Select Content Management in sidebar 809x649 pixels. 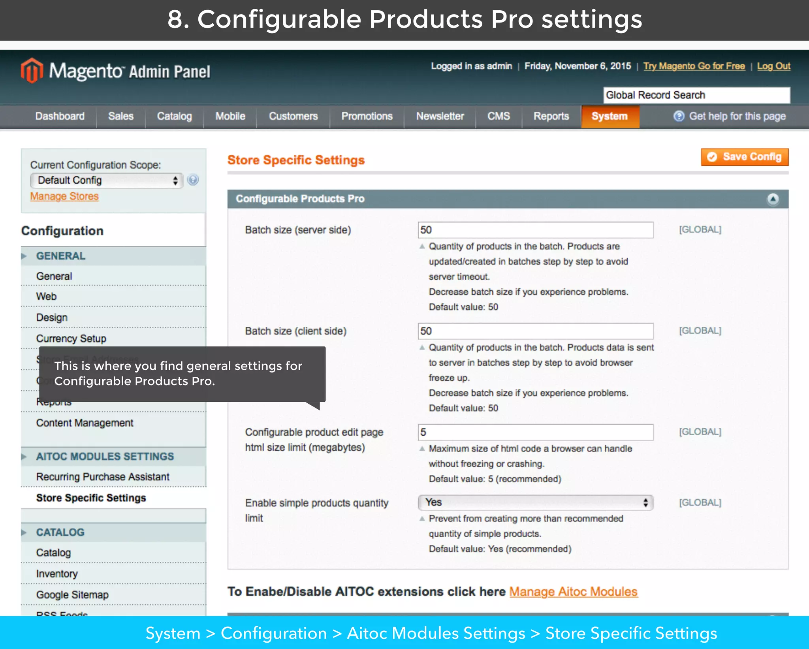[x=113, y=423]
